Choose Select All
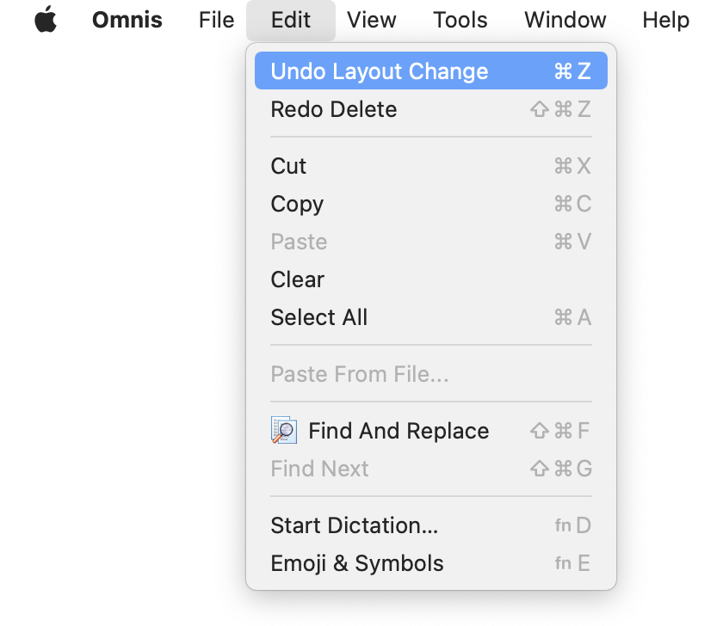This screenshot has width=723, height=626. [x=430, y=317]
